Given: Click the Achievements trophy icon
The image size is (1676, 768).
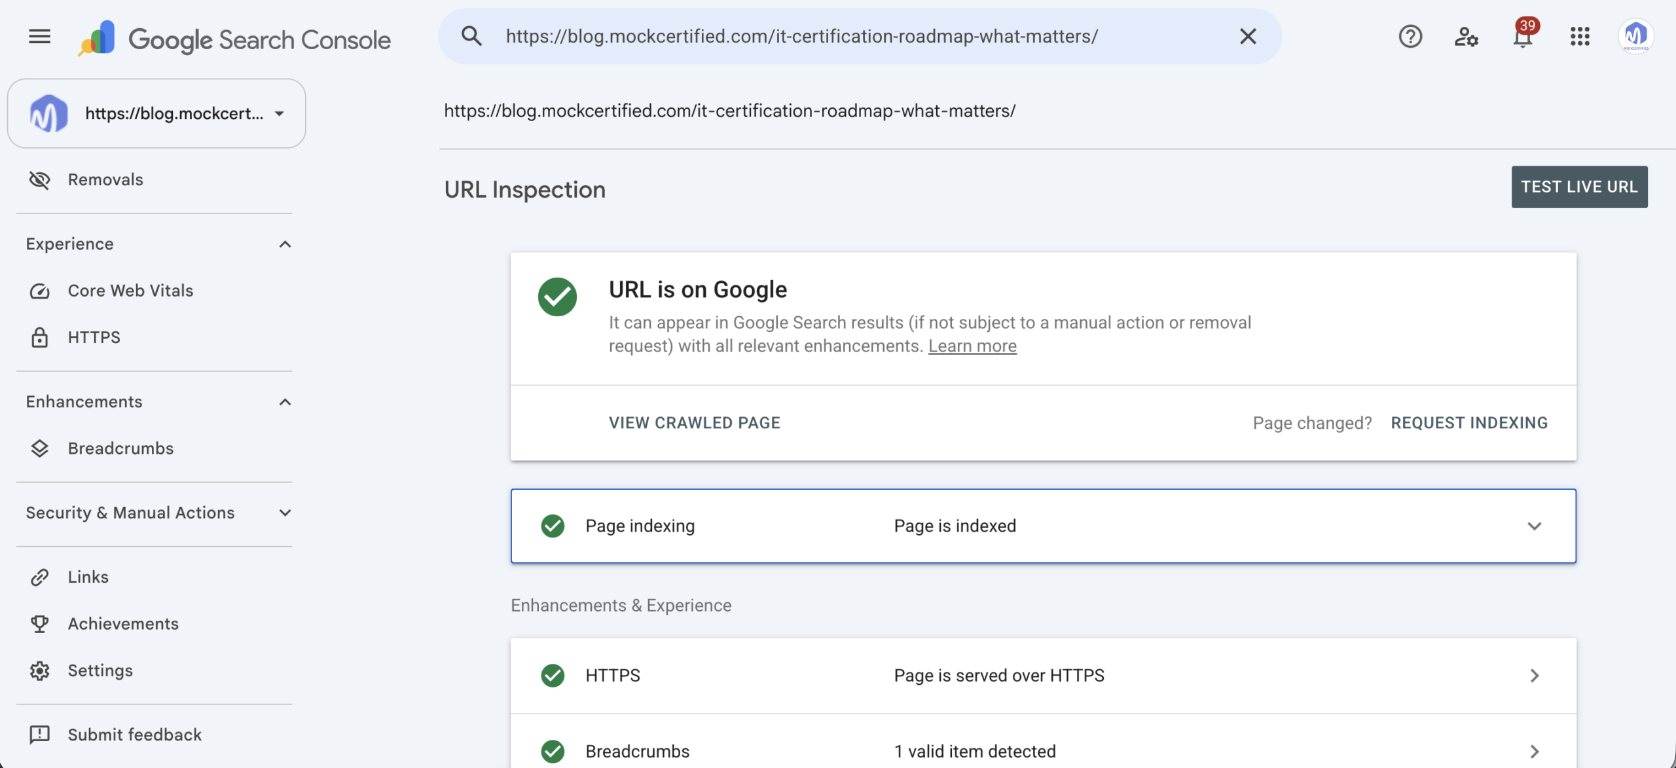Looking at the screenshot, I should (x=39, y=624).
